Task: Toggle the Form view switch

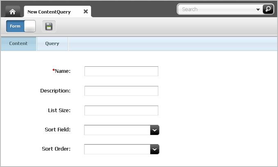Action: (21, 26)
